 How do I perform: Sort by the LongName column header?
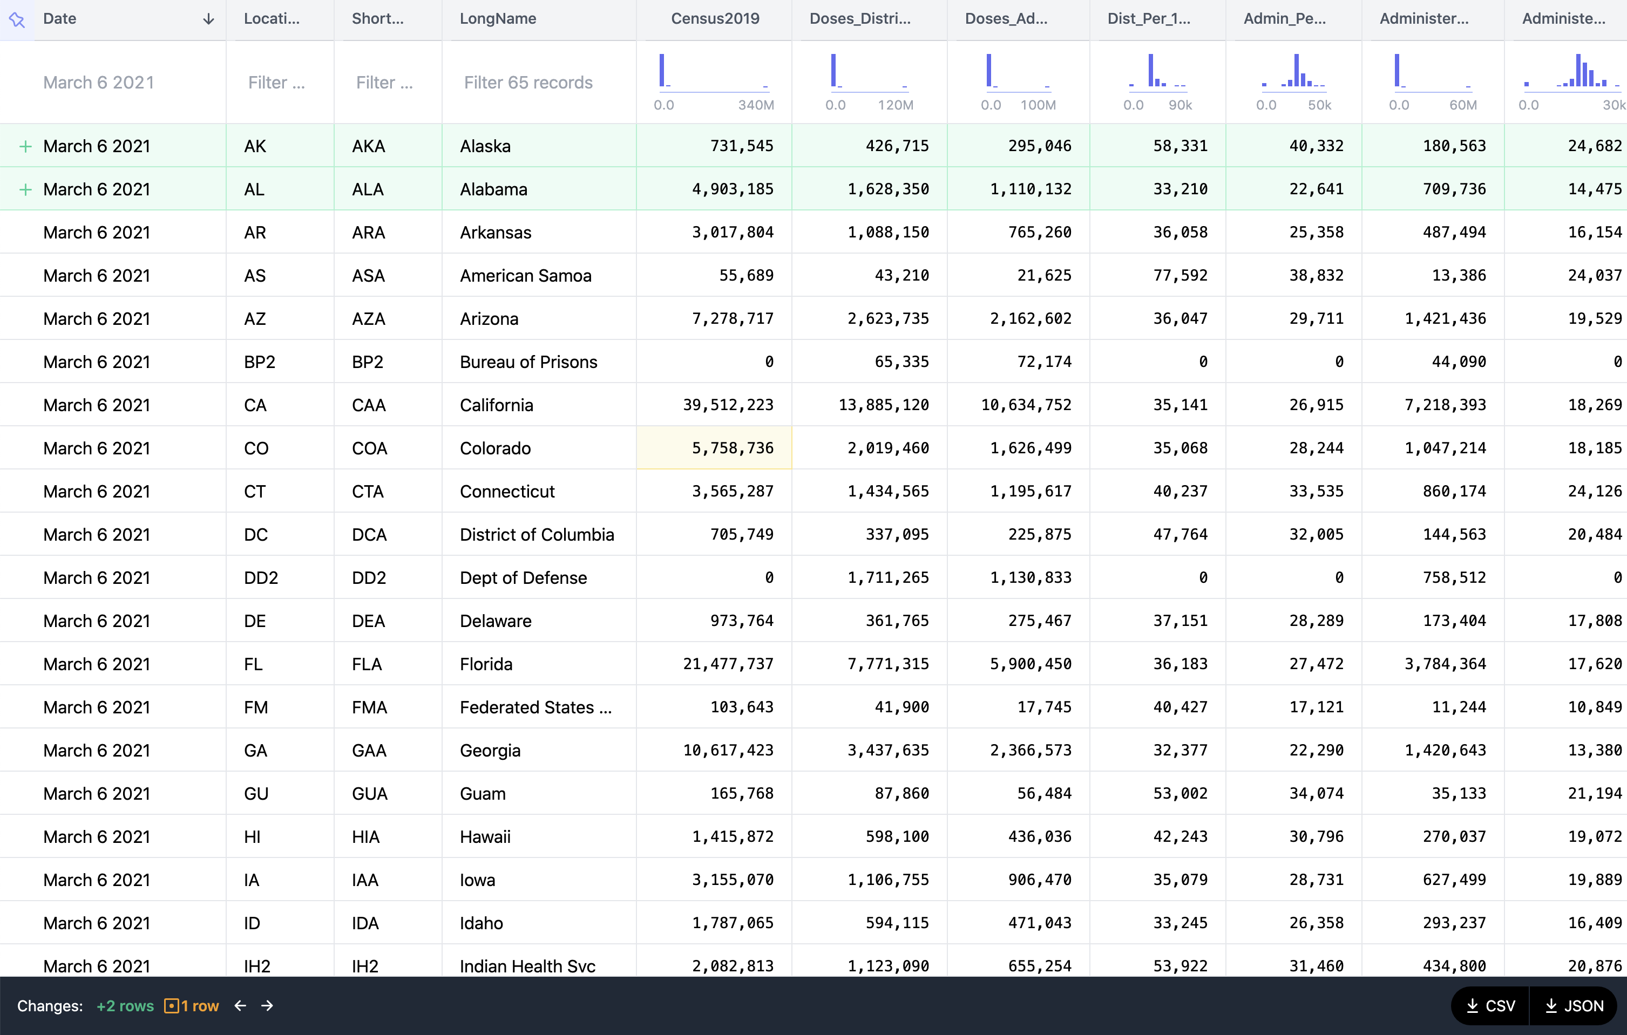pyautogui.click(x=498, y=19)
